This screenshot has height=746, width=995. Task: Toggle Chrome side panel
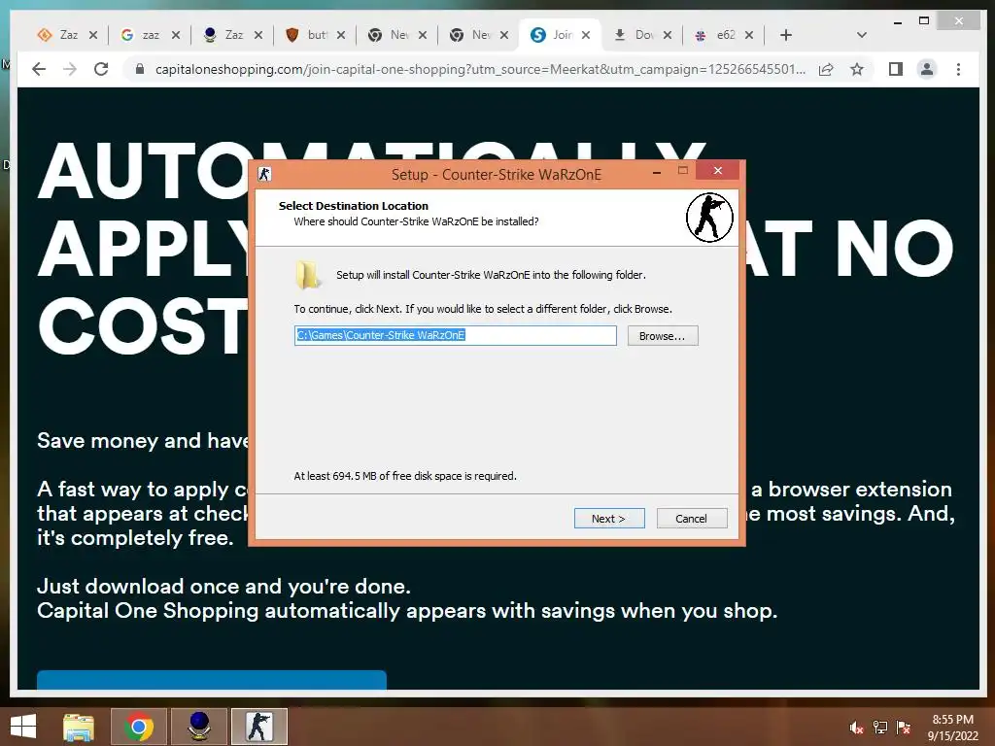click(x=895, y=69)
